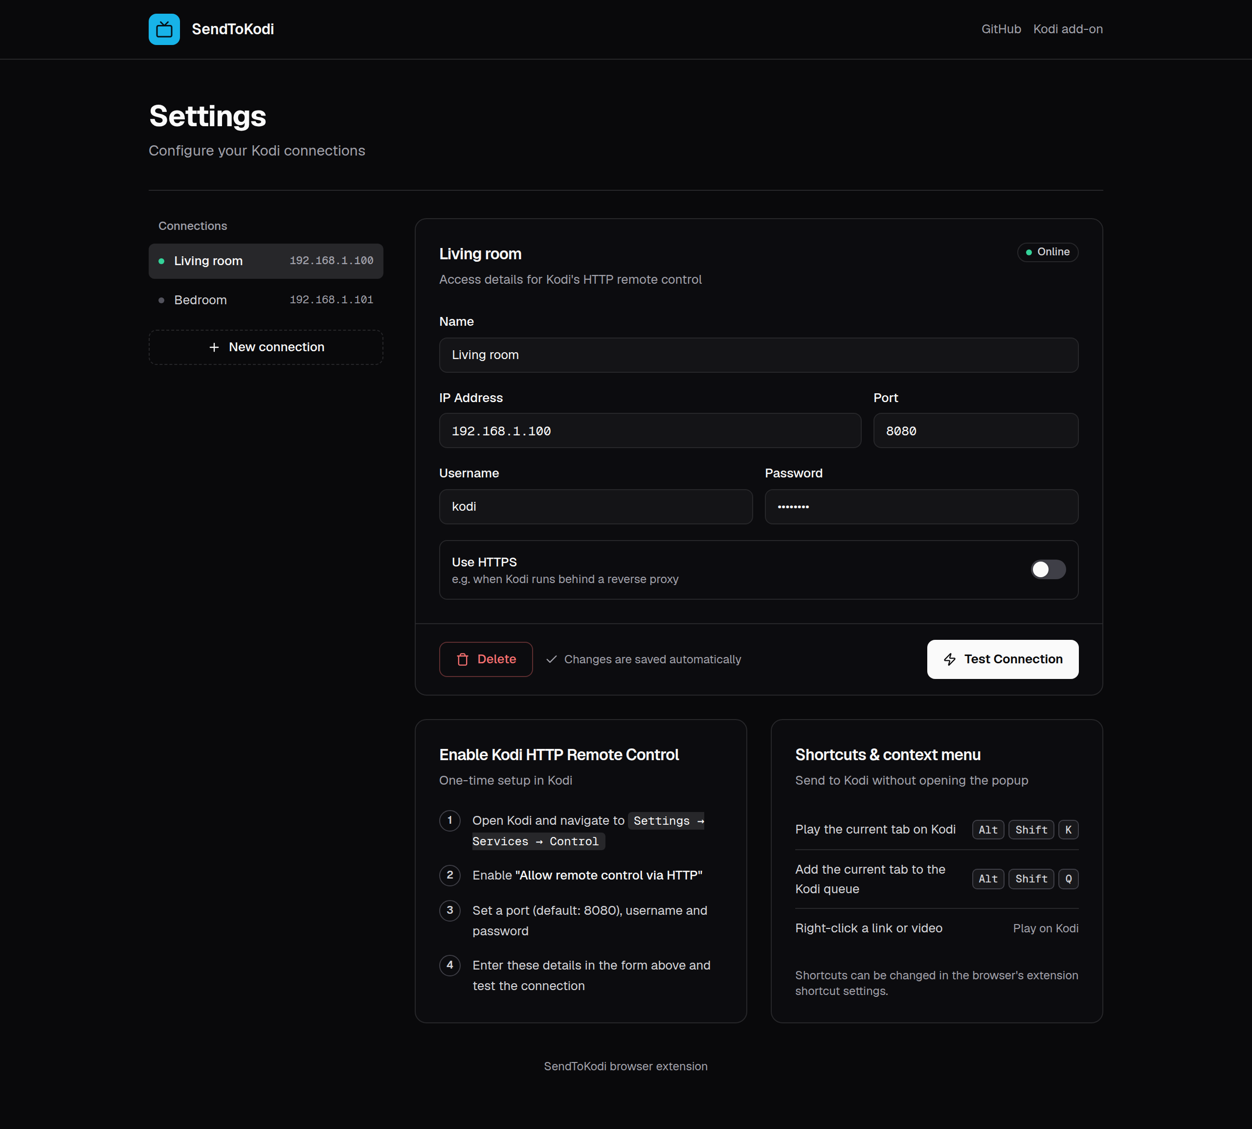Click the Online status badge

(1048, 252)
